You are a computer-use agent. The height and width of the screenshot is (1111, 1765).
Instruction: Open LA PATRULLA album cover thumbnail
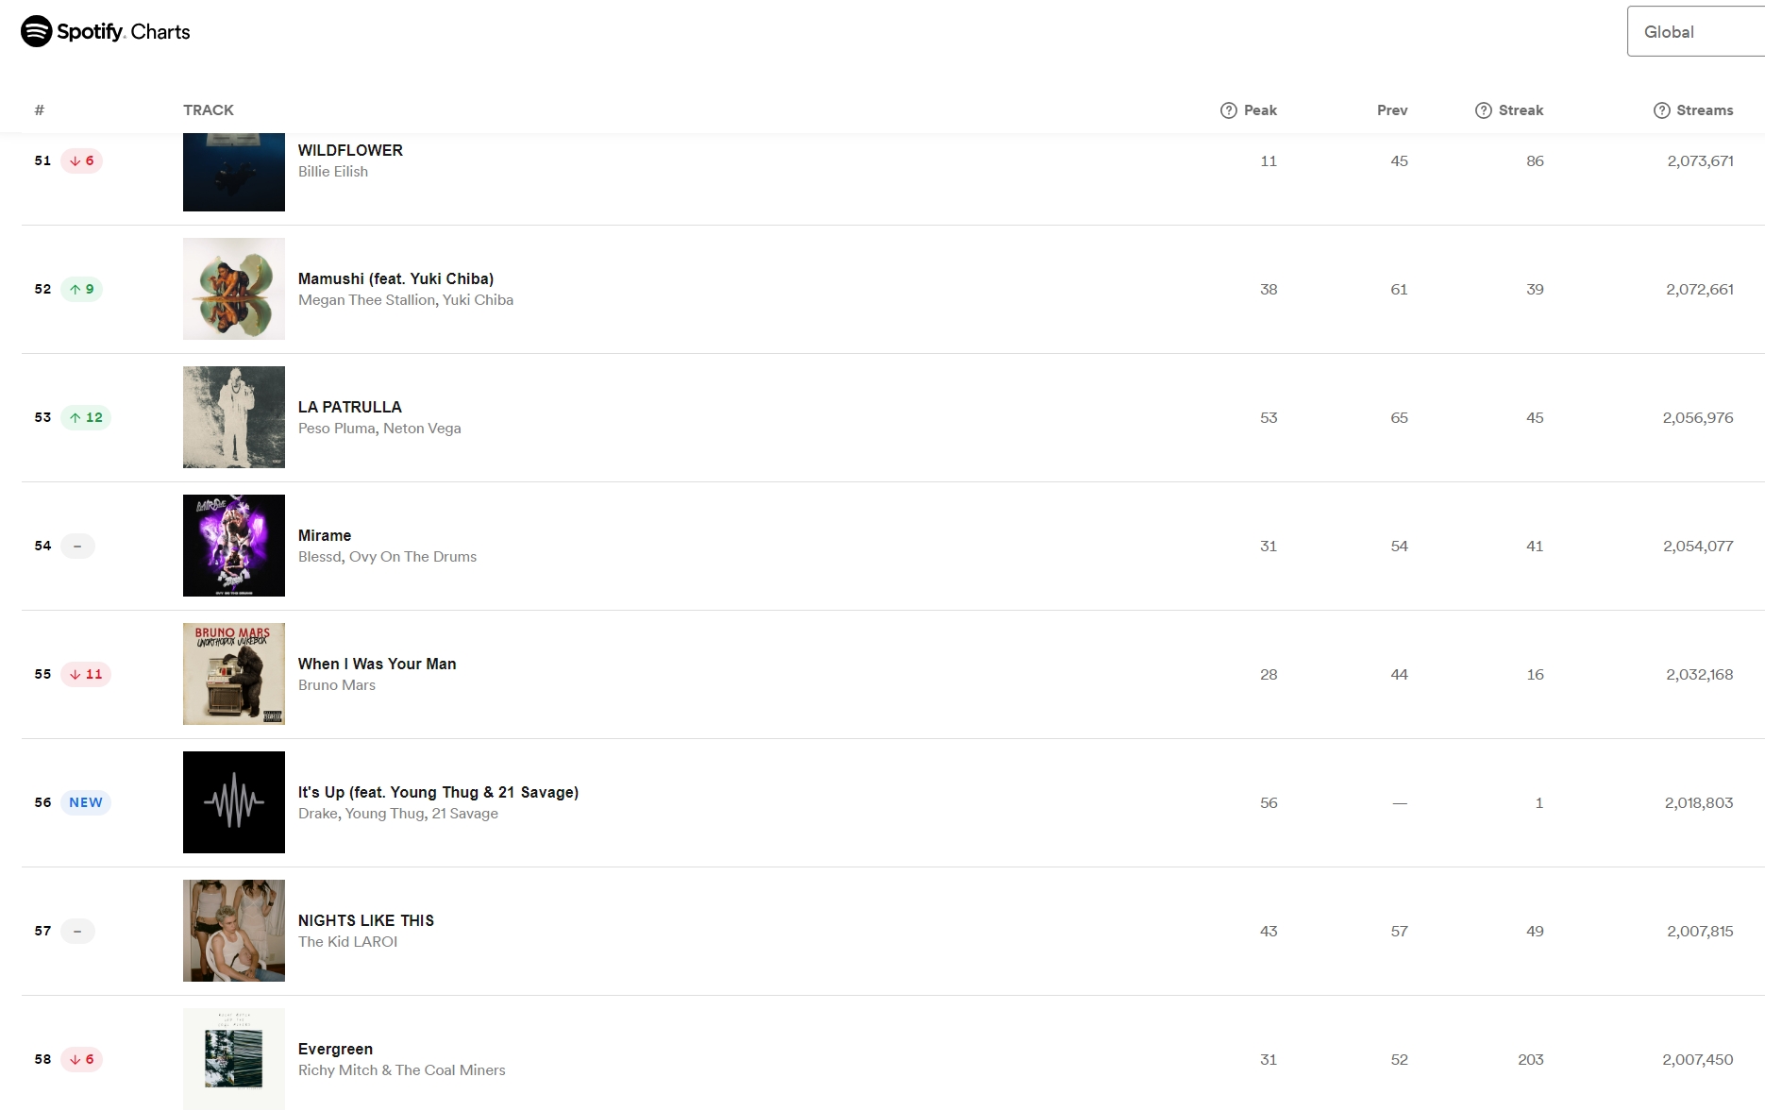[x=234, y=417]
